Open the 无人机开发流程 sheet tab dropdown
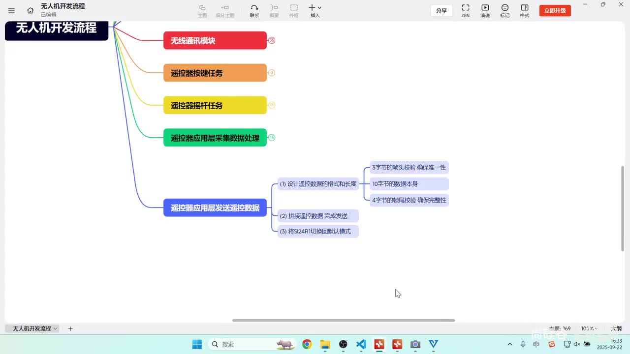 pyautogui.click(x=55, y=328)
